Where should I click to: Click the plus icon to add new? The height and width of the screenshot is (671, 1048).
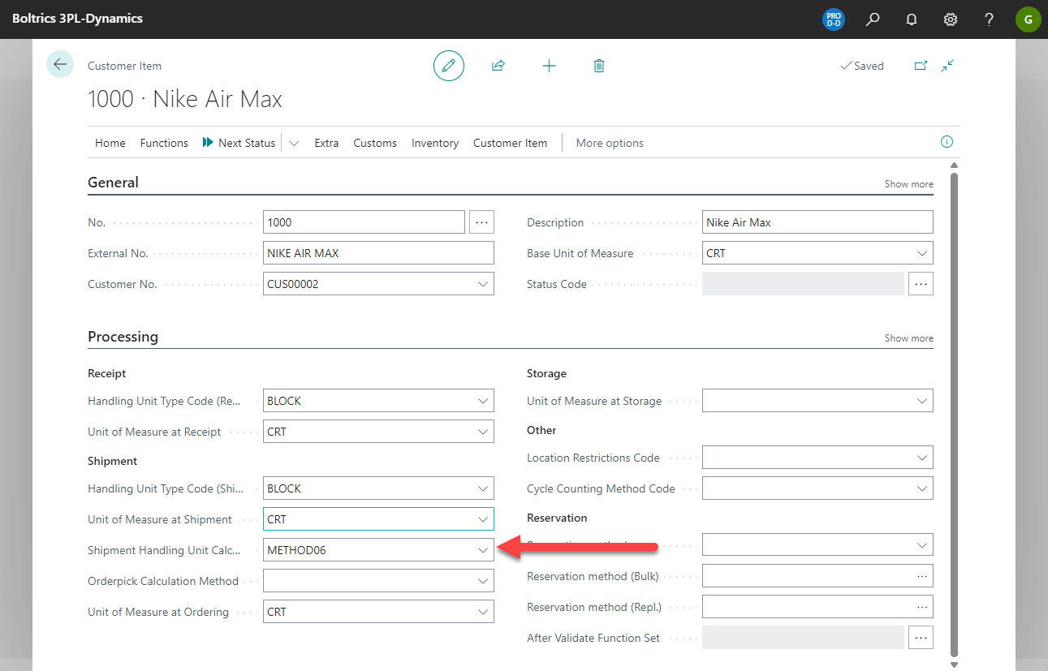(x=549, y=66)
